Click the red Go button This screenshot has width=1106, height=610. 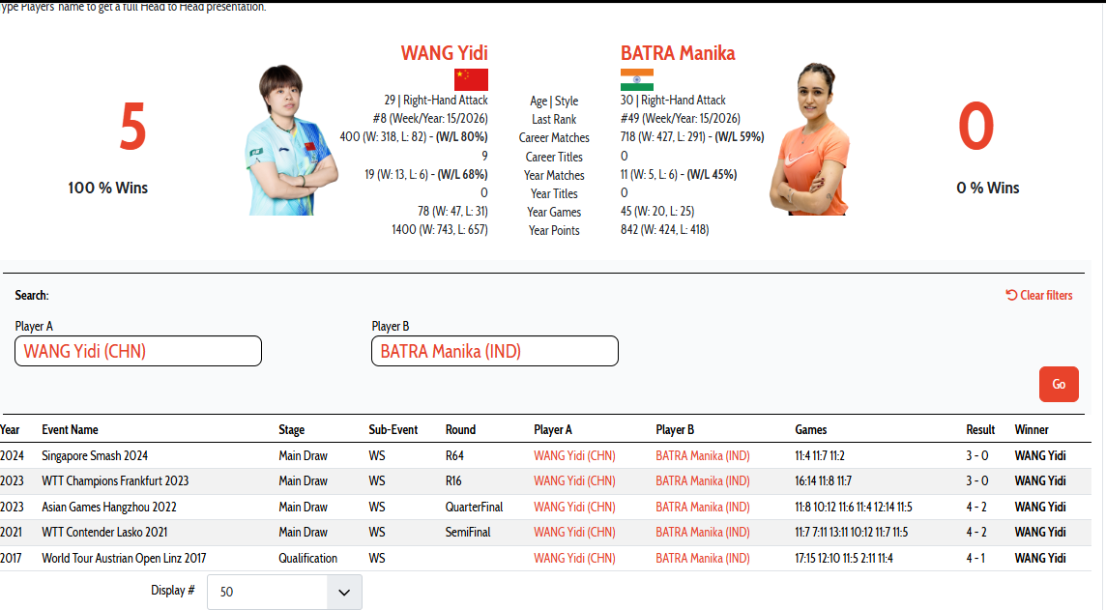tap(1059, 385)
